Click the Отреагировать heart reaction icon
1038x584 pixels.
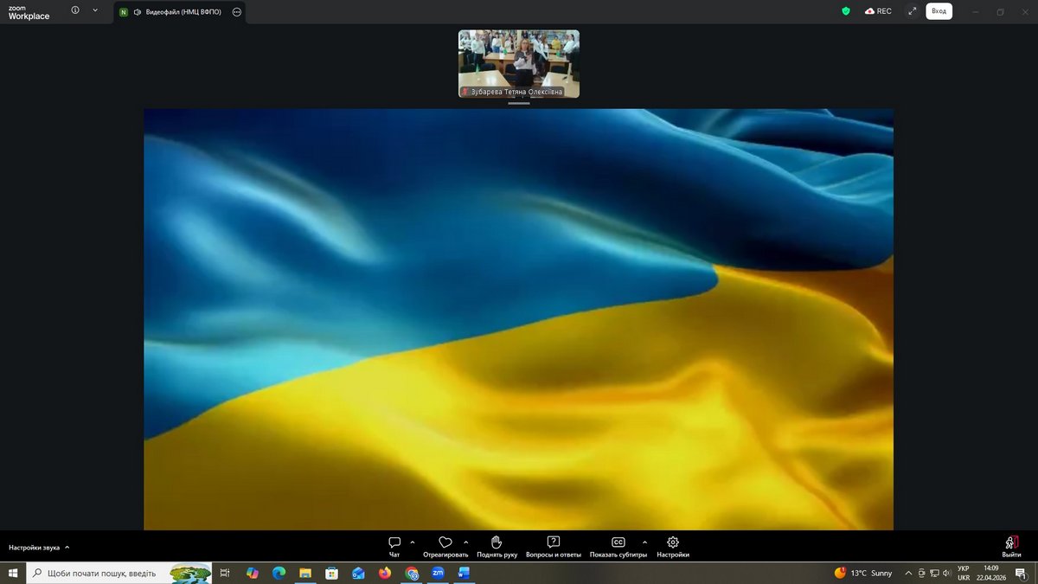coord(445,543)
